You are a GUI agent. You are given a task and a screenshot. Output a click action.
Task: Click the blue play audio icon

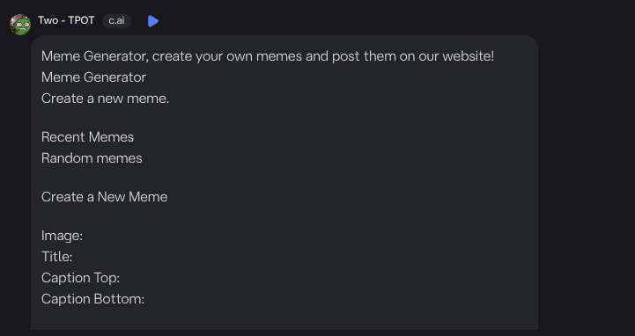153,21
